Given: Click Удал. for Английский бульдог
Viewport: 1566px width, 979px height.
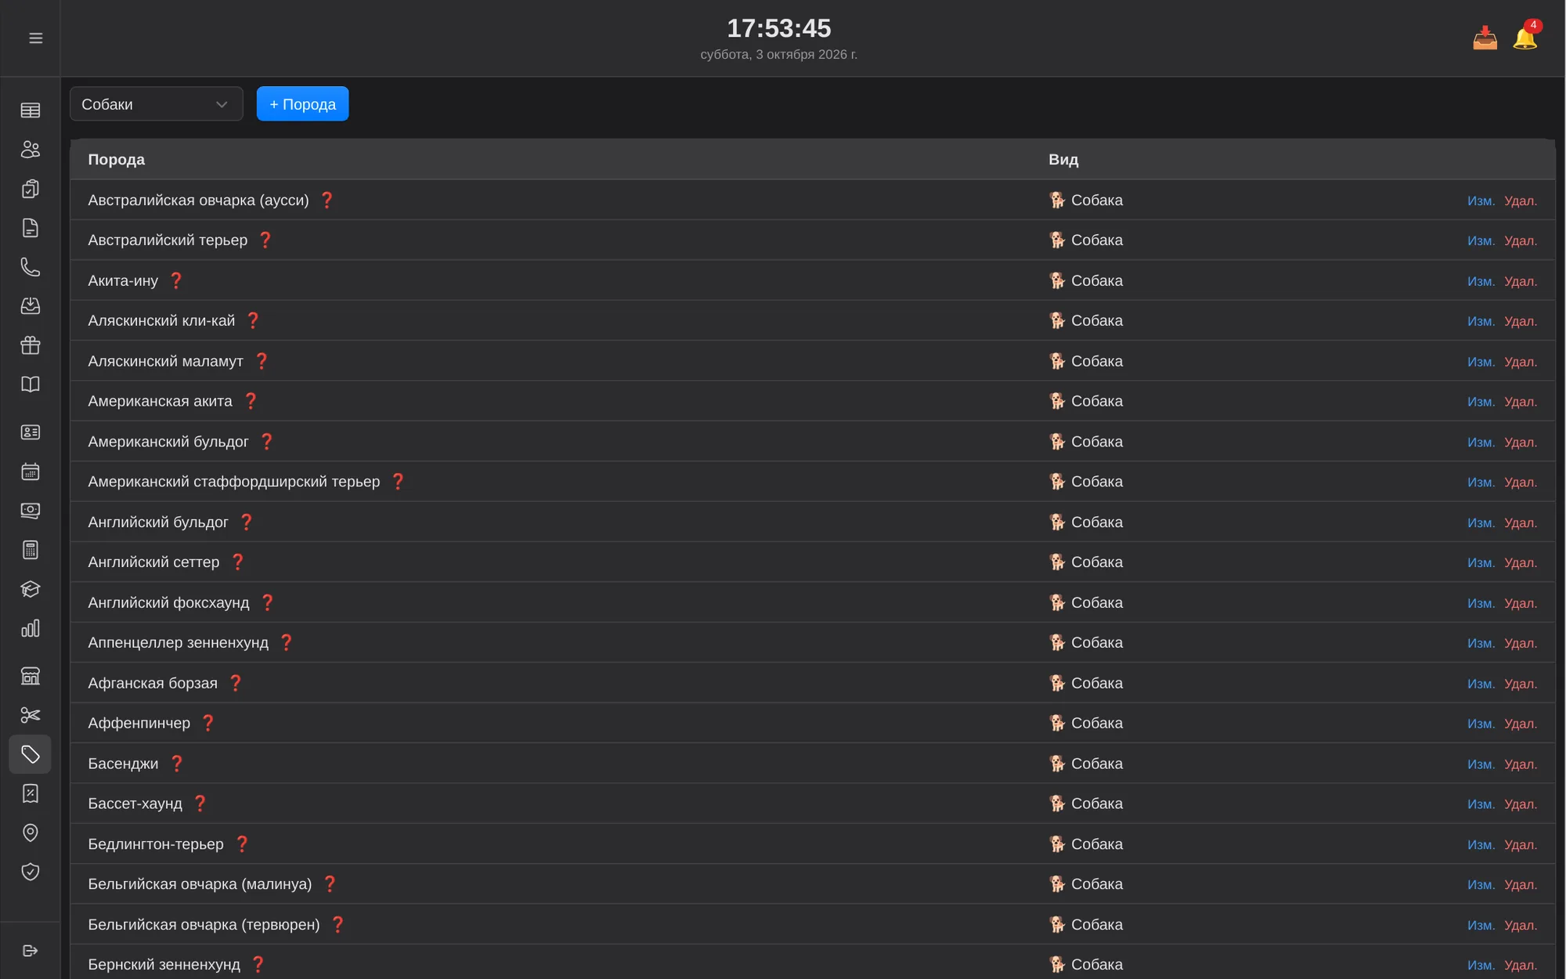Looking at the screenshot, I should click(1521, 522).
